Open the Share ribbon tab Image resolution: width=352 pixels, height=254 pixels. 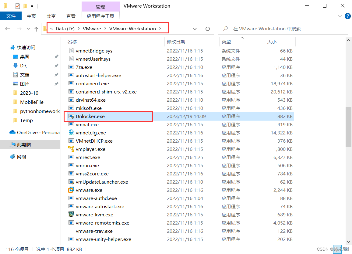tap(51, 16)
